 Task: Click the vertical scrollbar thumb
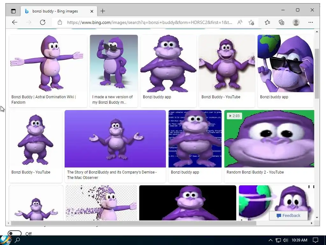pos(317,74)
